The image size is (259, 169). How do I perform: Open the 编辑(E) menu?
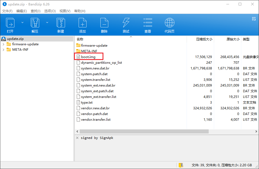(21, 11)
